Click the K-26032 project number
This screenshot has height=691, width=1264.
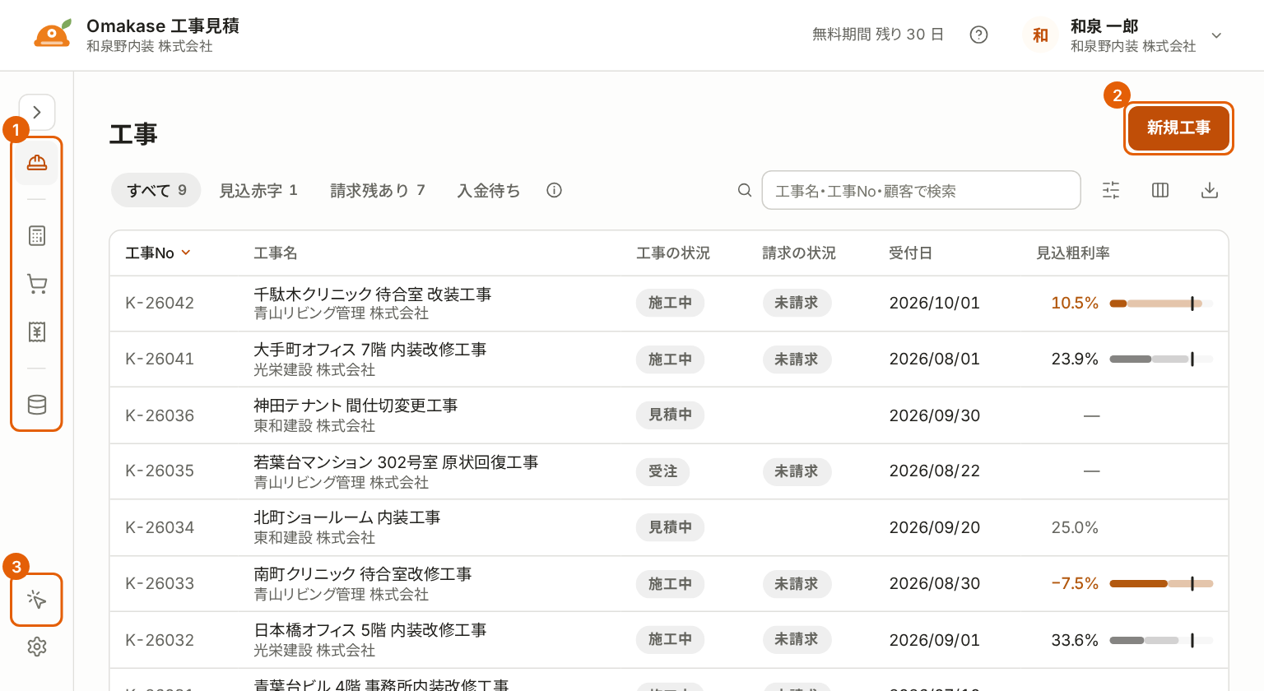pyautogui.click(x=160, y=640)
